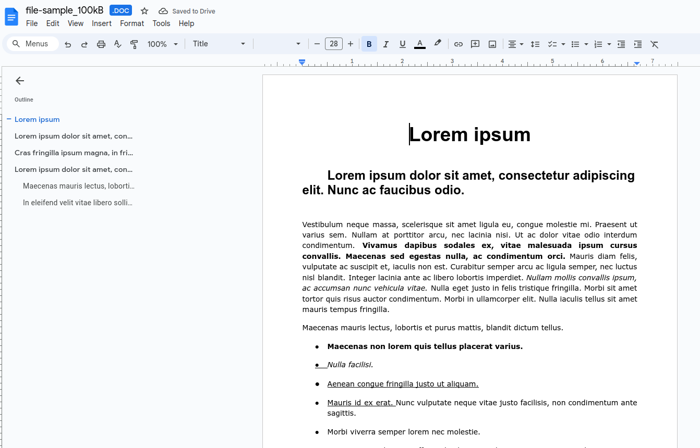Toggle bold formatting
700x448 pixels.
tap(369, 44)
